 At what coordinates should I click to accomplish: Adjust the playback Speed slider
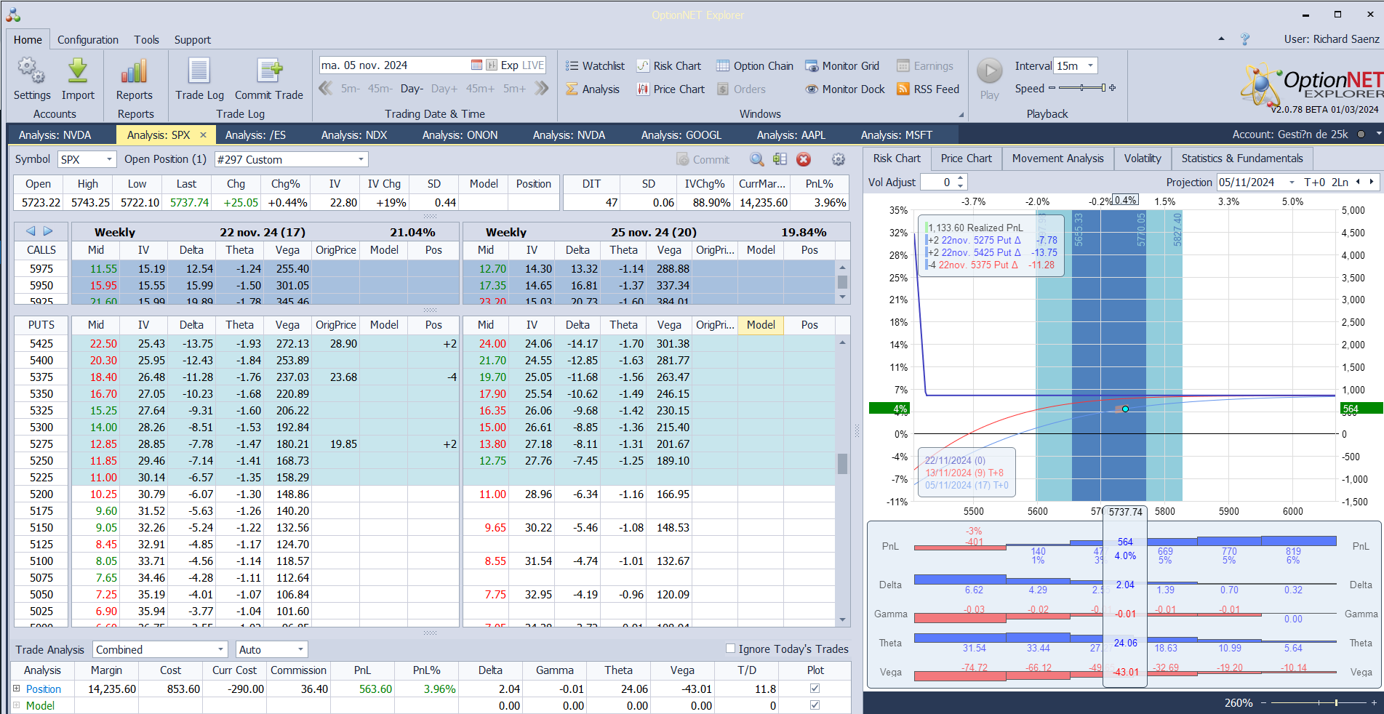1082,88
